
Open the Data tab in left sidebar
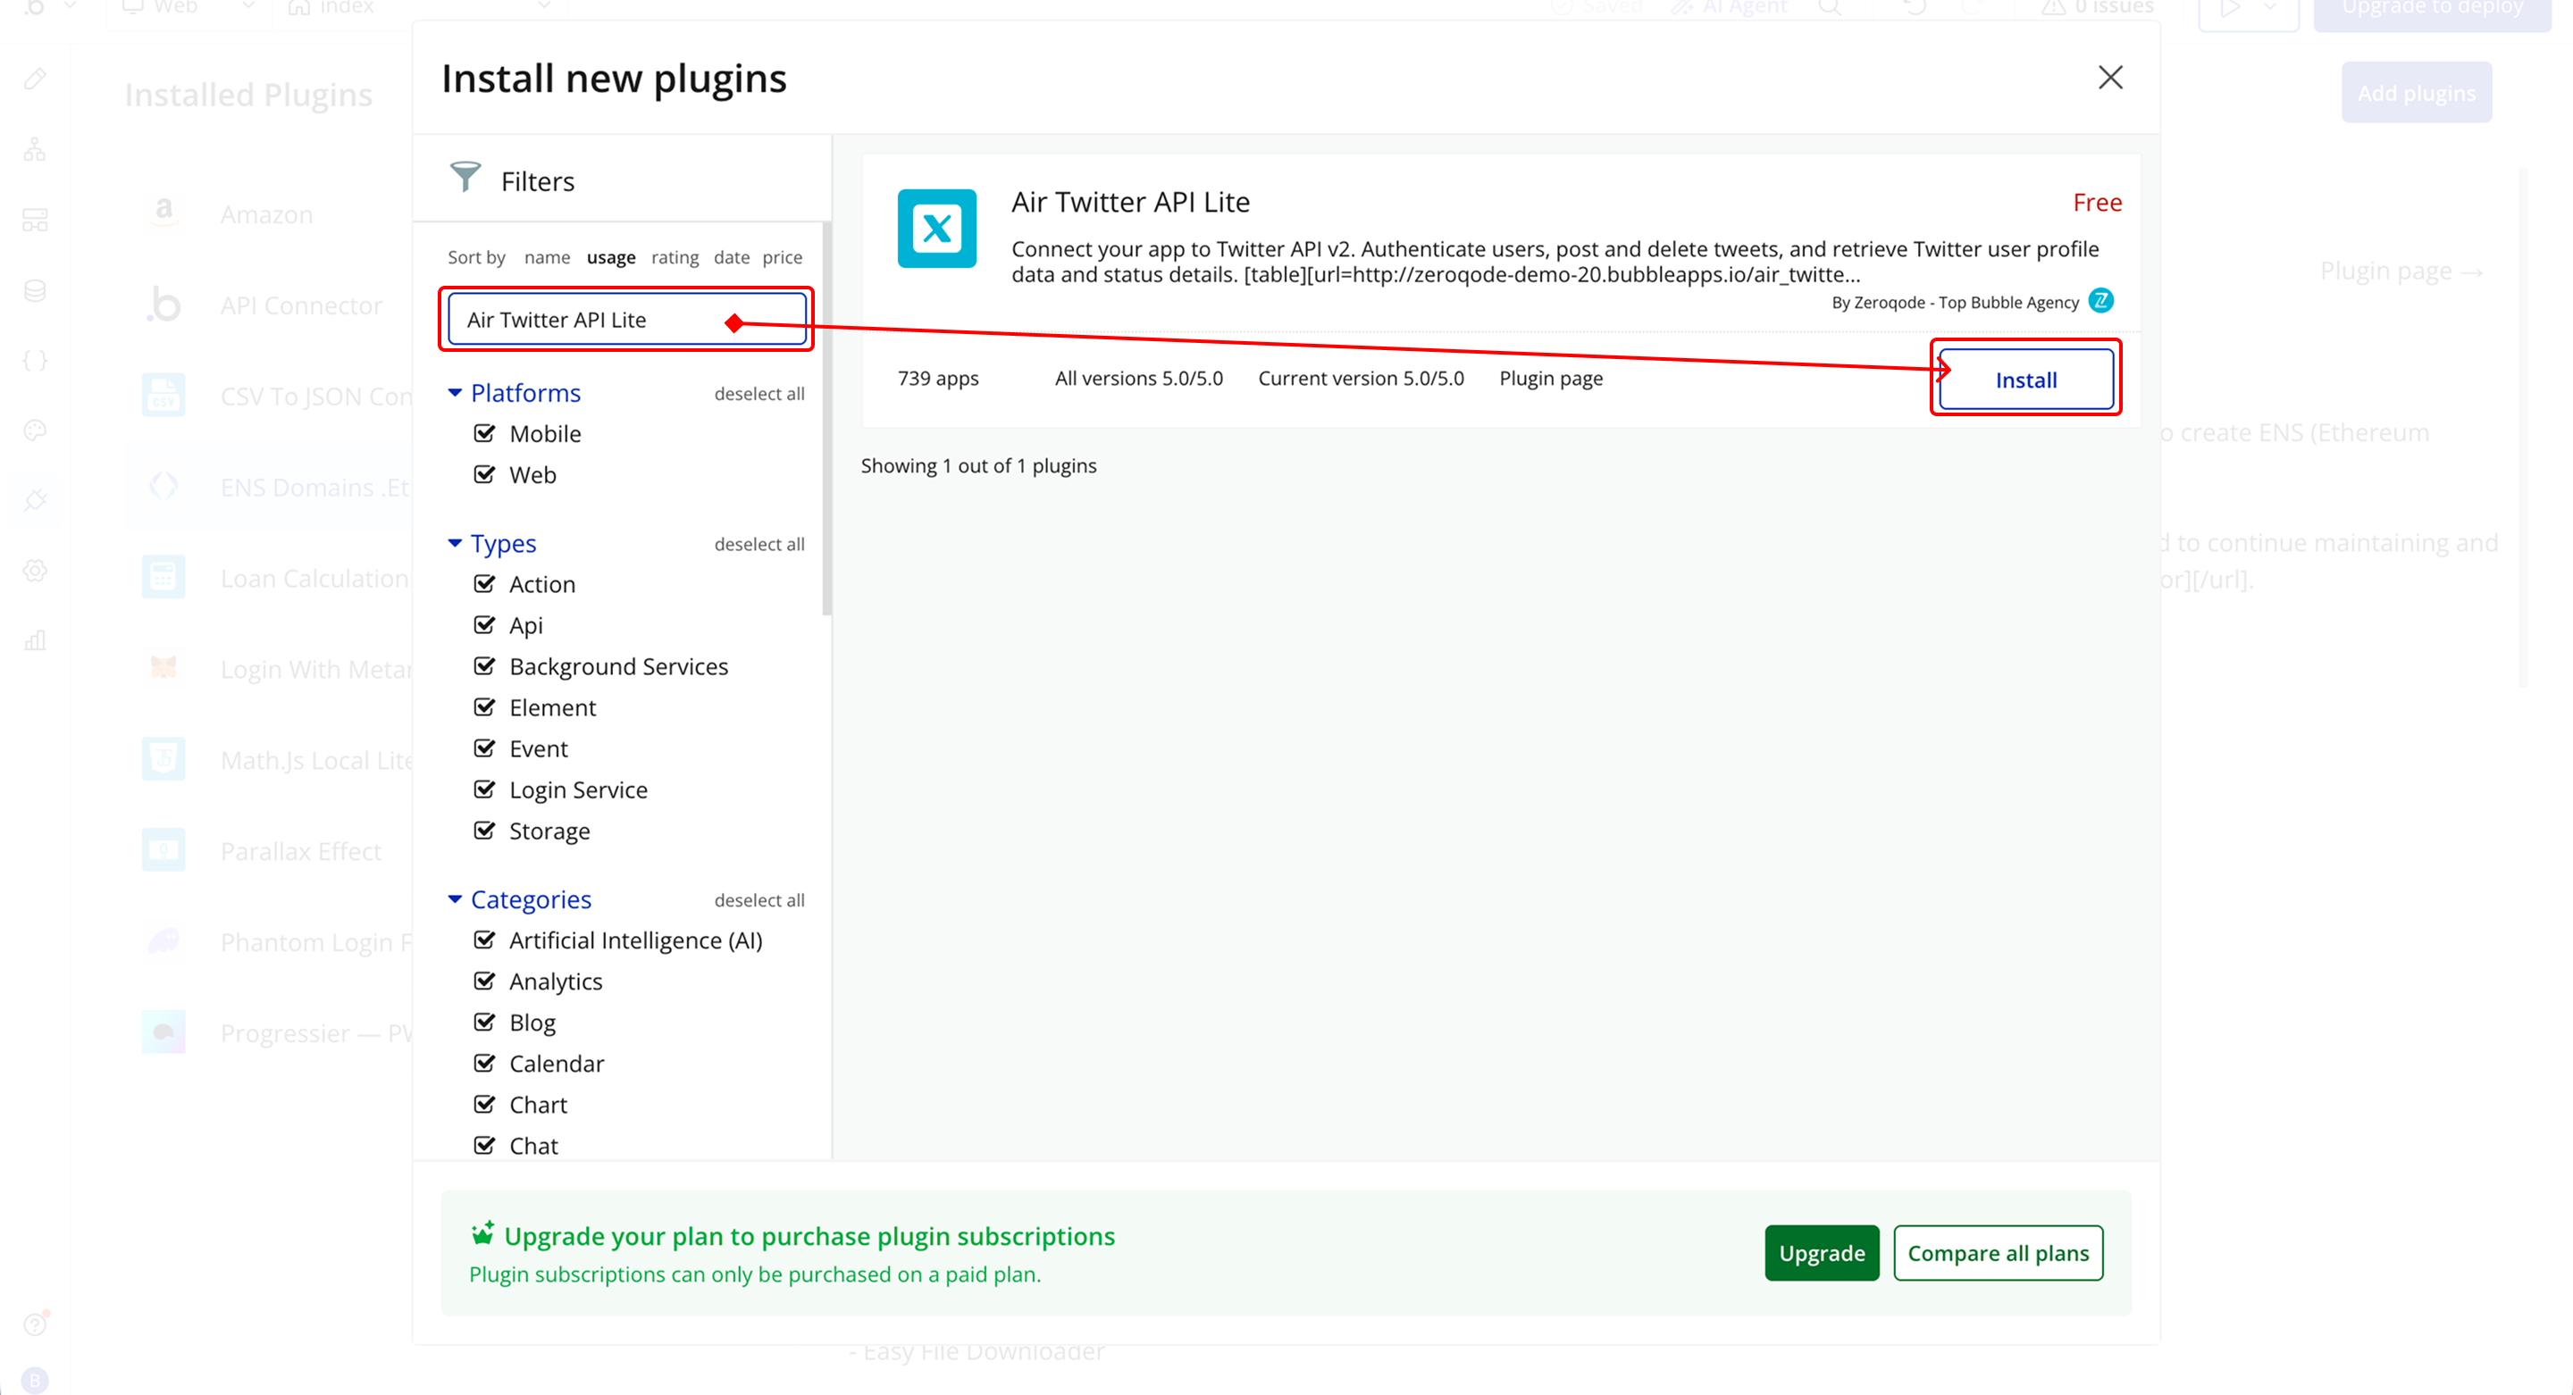(35, 290)
